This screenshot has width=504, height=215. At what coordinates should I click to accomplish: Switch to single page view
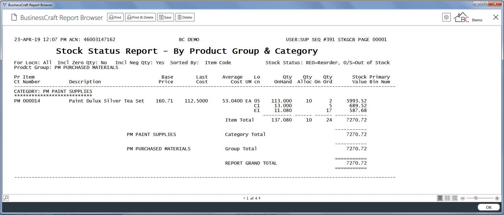coord(440,198)
